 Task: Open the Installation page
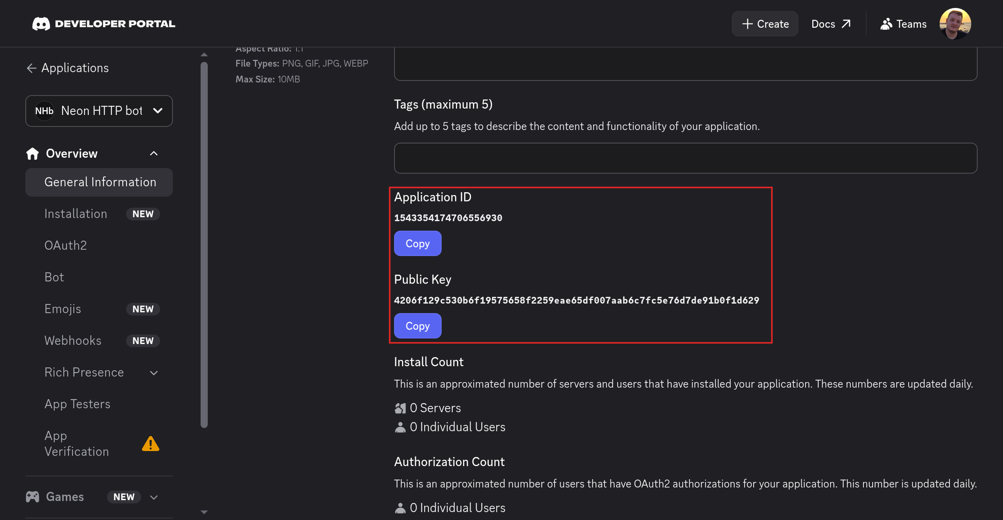coord(76,214)
